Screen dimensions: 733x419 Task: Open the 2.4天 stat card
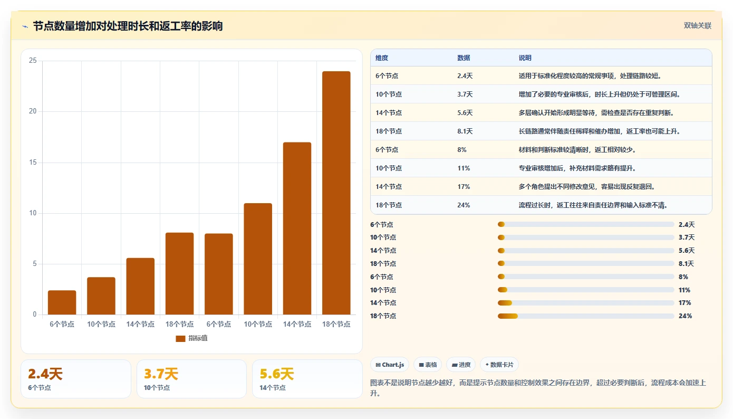click(76, 379)
